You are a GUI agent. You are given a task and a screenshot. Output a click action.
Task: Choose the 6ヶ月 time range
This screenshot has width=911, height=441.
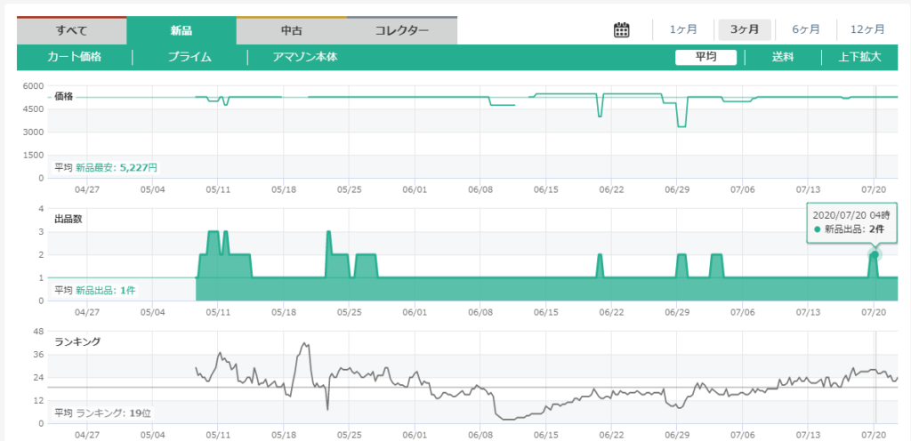click(806, 29)
